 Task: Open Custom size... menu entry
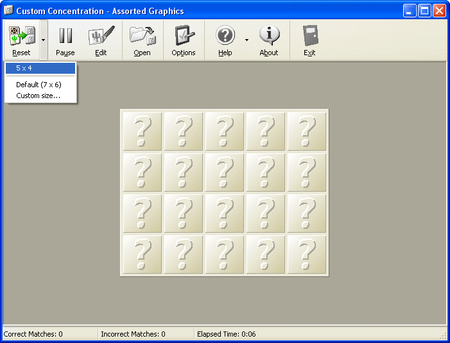click(x=40, y=96)
